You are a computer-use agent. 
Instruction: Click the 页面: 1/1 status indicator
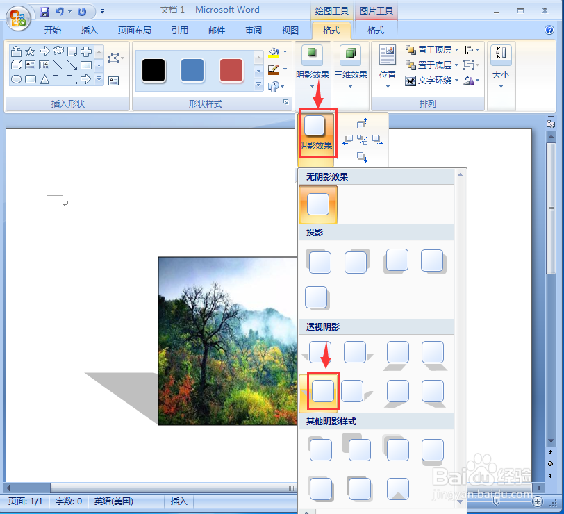click(x=26, y=501)
